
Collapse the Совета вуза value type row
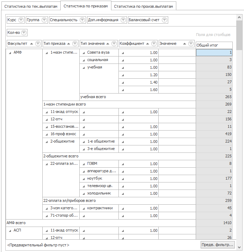[x=84, y=53]
